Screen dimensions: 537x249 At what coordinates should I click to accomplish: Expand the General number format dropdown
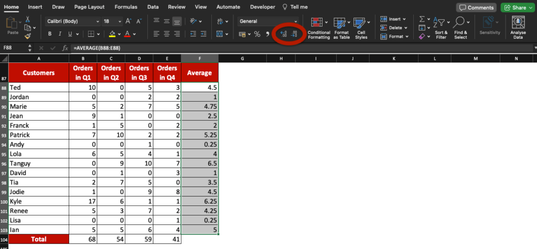267,21
